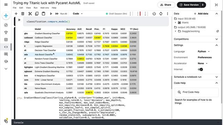This screenshot has height=125, width=223.
Task: Open the Help menu
Action: (x=54, y=8)
